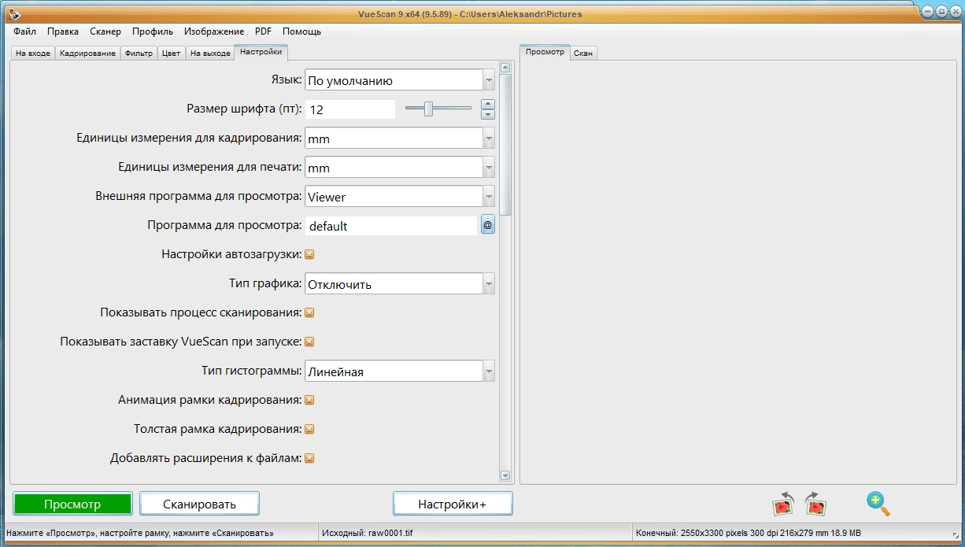Open the Тип графика dropdown

tap(400, 284)
